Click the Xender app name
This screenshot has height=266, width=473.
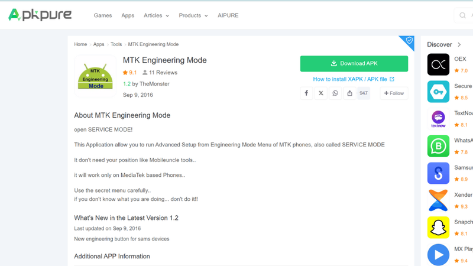click(x=463, y=195)
